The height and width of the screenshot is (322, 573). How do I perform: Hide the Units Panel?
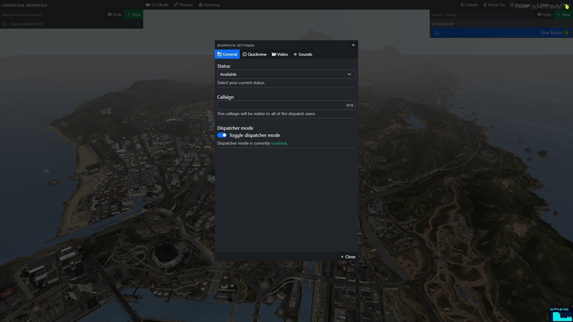[544, 14]
